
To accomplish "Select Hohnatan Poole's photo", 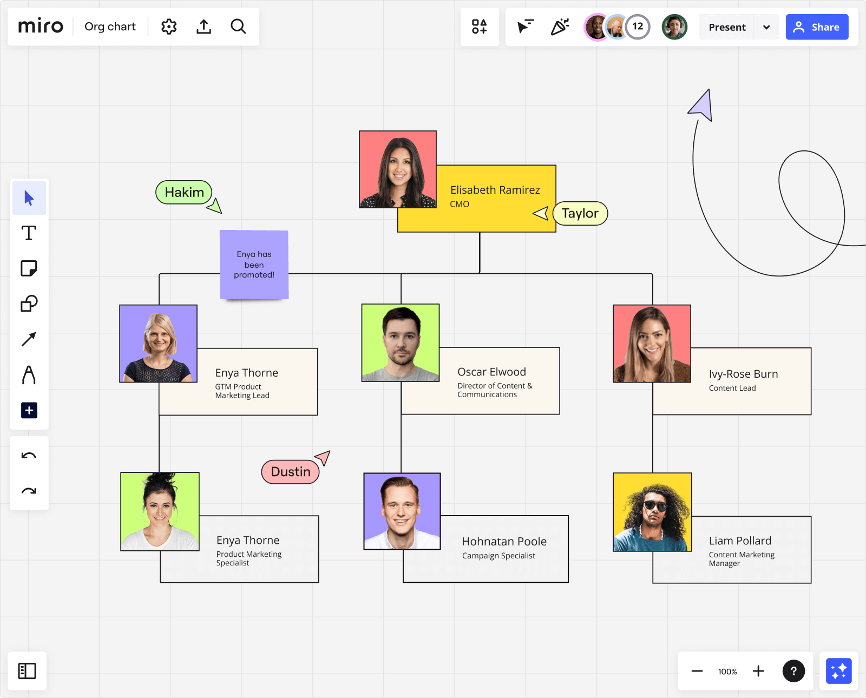I will [x=402, y=511].
